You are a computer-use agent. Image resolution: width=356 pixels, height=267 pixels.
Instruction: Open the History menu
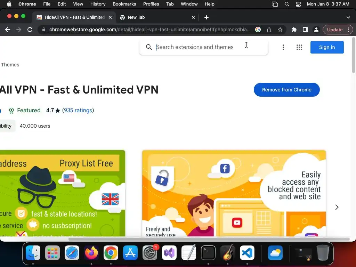(x=98, y=4)
